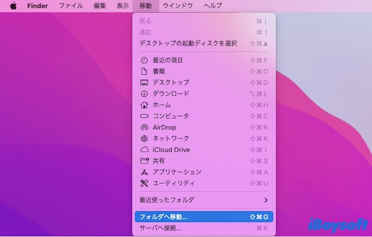Open the ファイル menu
This screenshot has height=237, width=372.
71,6
